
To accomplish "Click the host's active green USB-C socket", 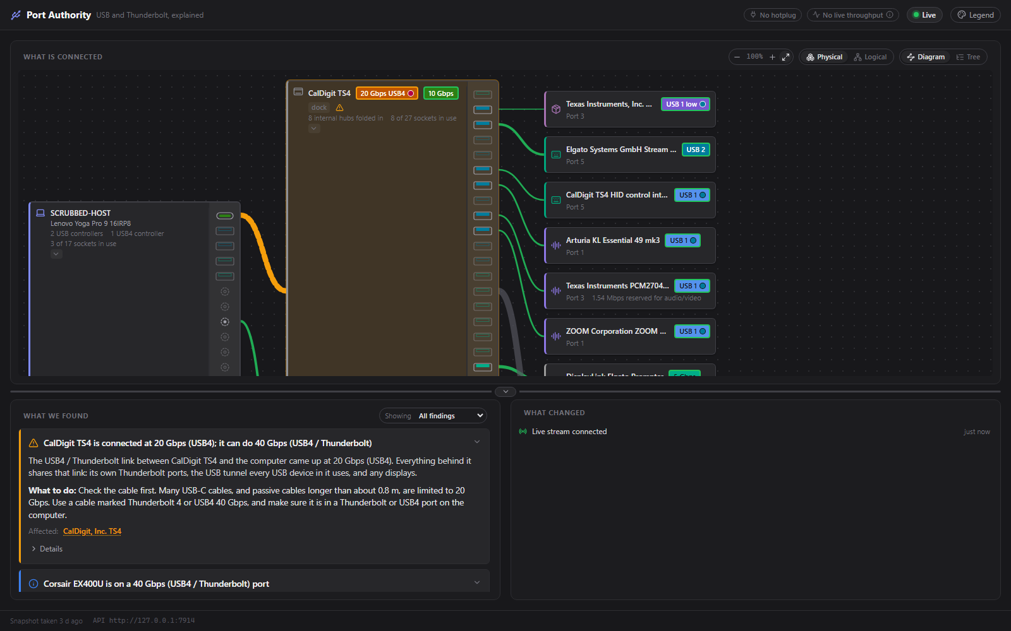I will [225, 216].
